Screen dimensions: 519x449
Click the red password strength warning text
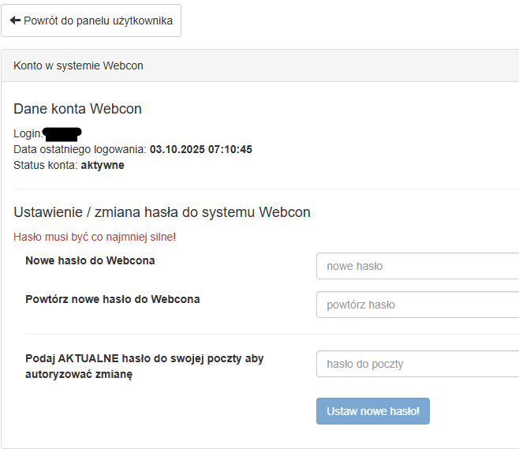coord(95,237)
